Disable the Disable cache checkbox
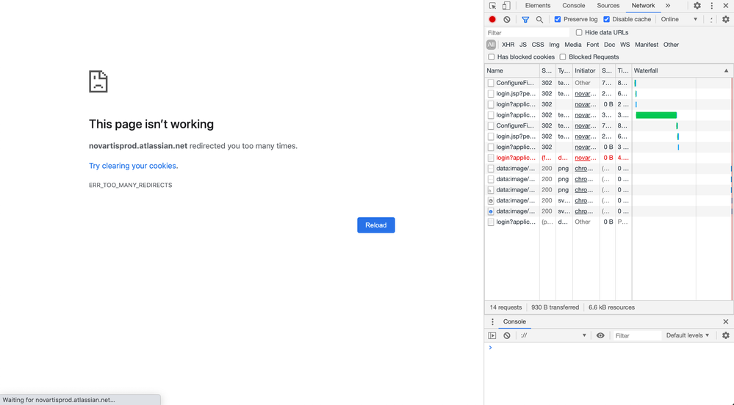The image size is (734, 405). (607, 20)
